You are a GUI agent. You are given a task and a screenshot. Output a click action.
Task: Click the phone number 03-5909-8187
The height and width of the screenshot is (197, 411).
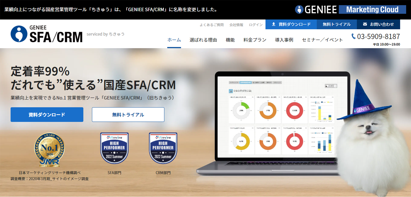pyautogui.click(x=378, y=37)
